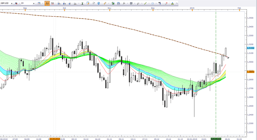257x140 pixels.
Task: Click the blue window icon after picture icon
Action: [x=118, y=3]
